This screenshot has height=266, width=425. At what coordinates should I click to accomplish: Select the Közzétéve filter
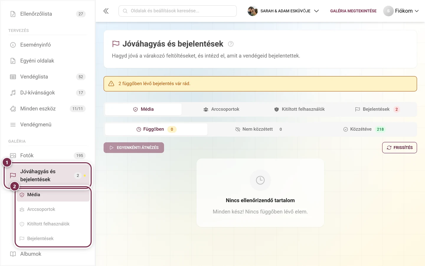(364, 129)
